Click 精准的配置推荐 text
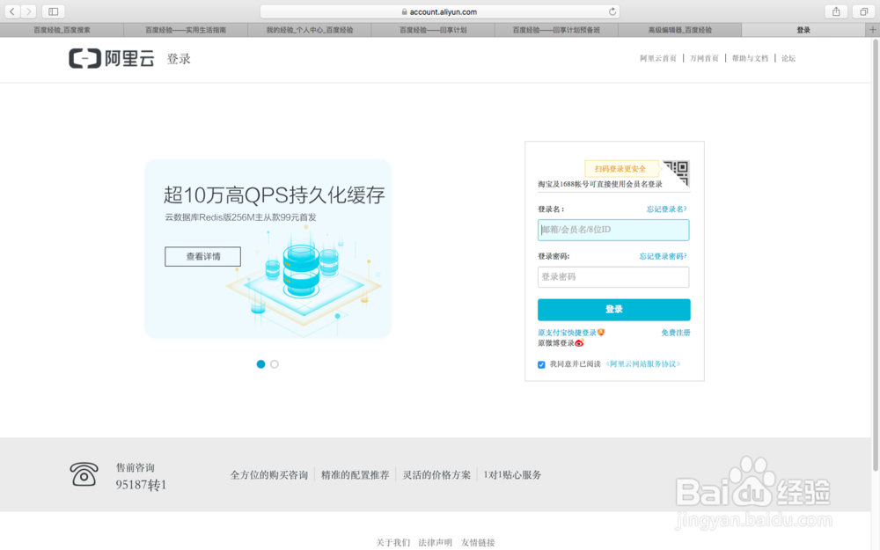The image size is (880, 550). [x=355, y=475]
